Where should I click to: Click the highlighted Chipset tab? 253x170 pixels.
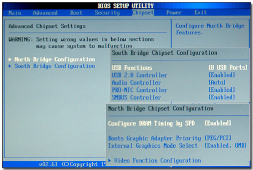(143, 13)
